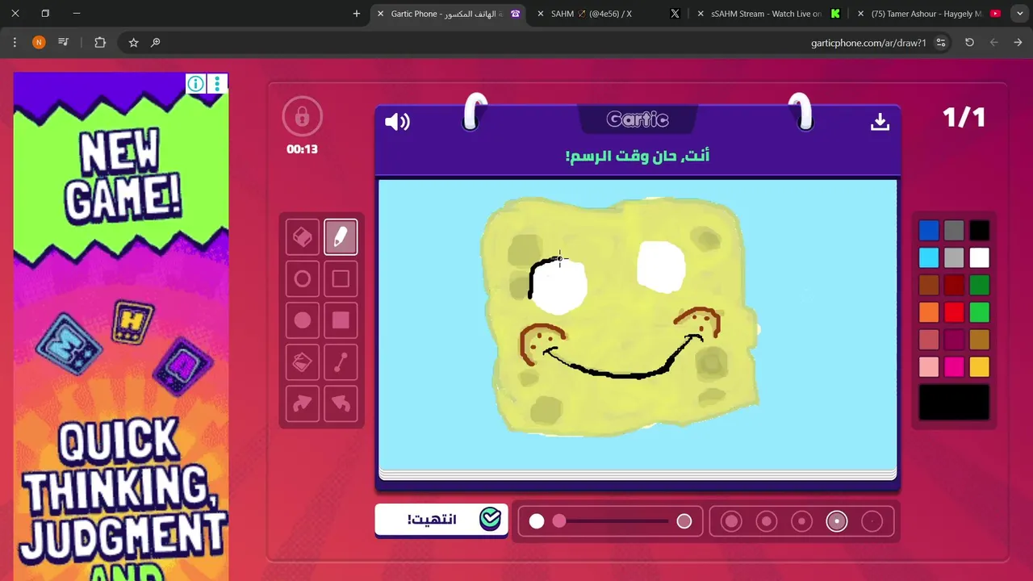Open the media control icon in toolbar
1033x581 pixels.
[64, 43]
